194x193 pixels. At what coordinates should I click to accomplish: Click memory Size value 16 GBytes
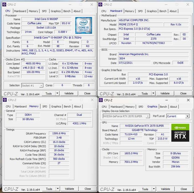[28, 119]
